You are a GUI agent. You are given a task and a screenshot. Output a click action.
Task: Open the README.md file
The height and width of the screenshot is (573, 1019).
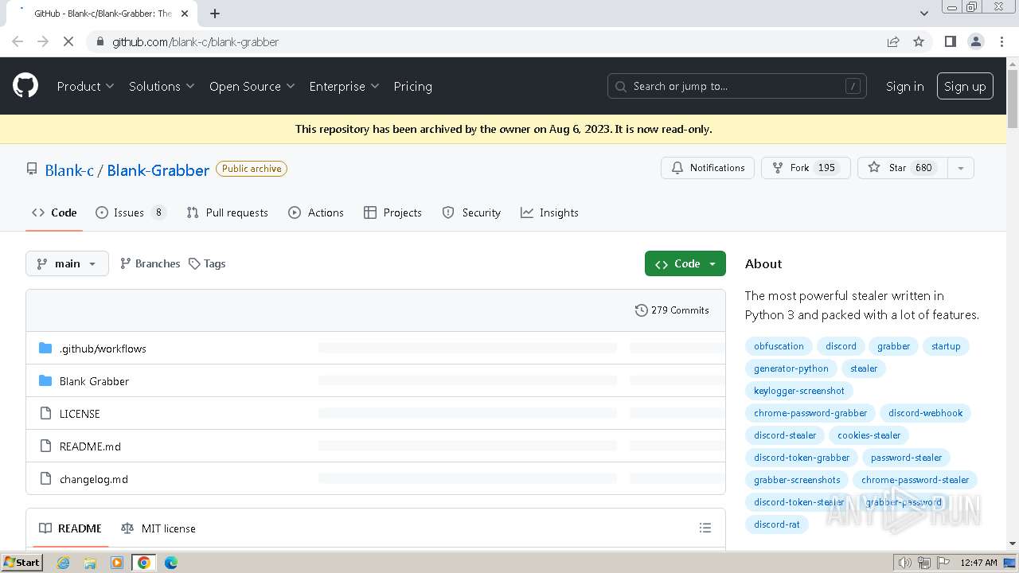pos(90,446)
